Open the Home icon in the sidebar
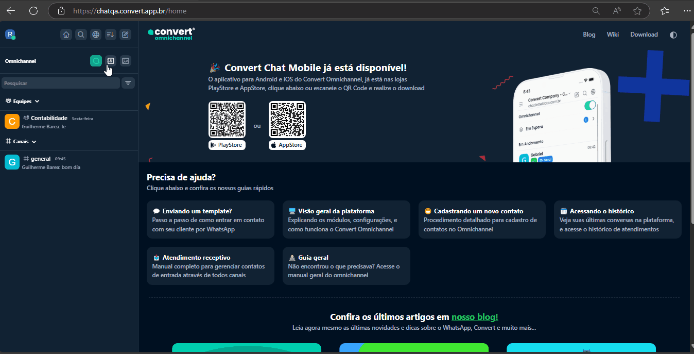The height and width of the screenshot is (354, 694). tap(66, 35)
